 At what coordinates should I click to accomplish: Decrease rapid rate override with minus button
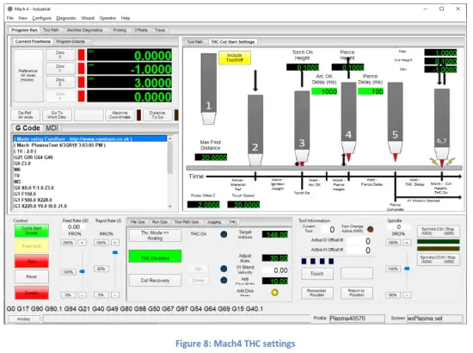point(114,294)
